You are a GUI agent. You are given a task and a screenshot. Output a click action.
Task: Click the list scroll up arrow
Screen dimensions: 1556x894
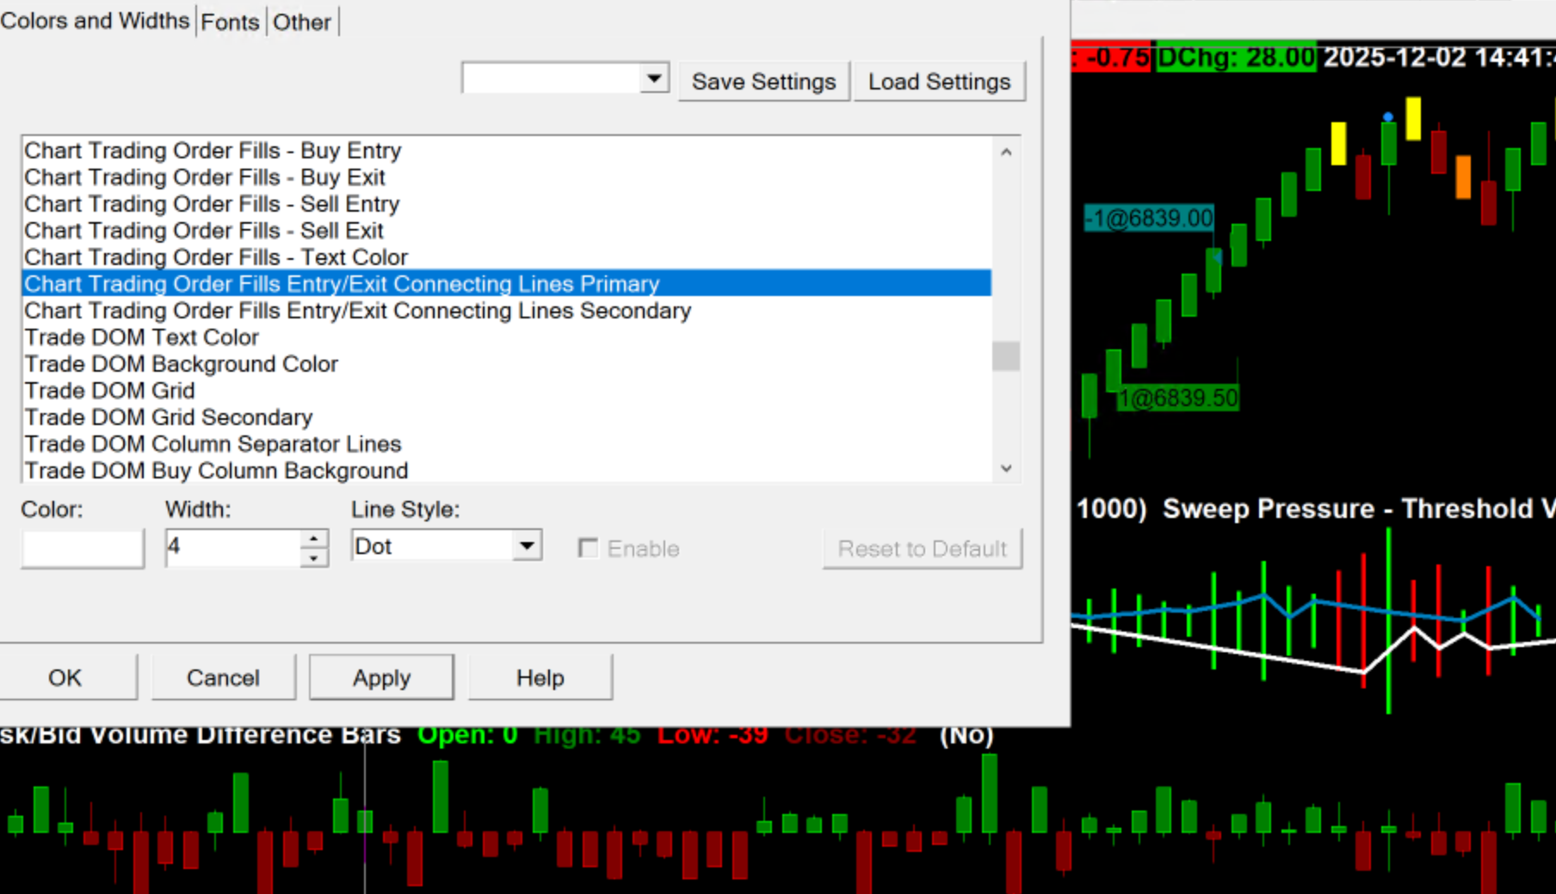[x=1006, y=152]
